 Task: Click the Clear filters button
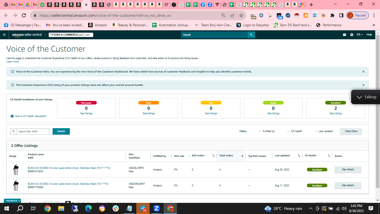pyautogui.click(x=351, y=131)
